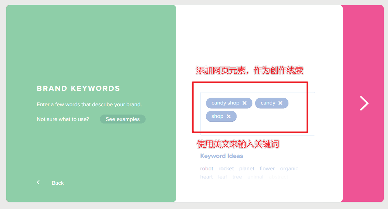Advance with the right arrow chevron
388x209 pixels.
pos(364,103)
